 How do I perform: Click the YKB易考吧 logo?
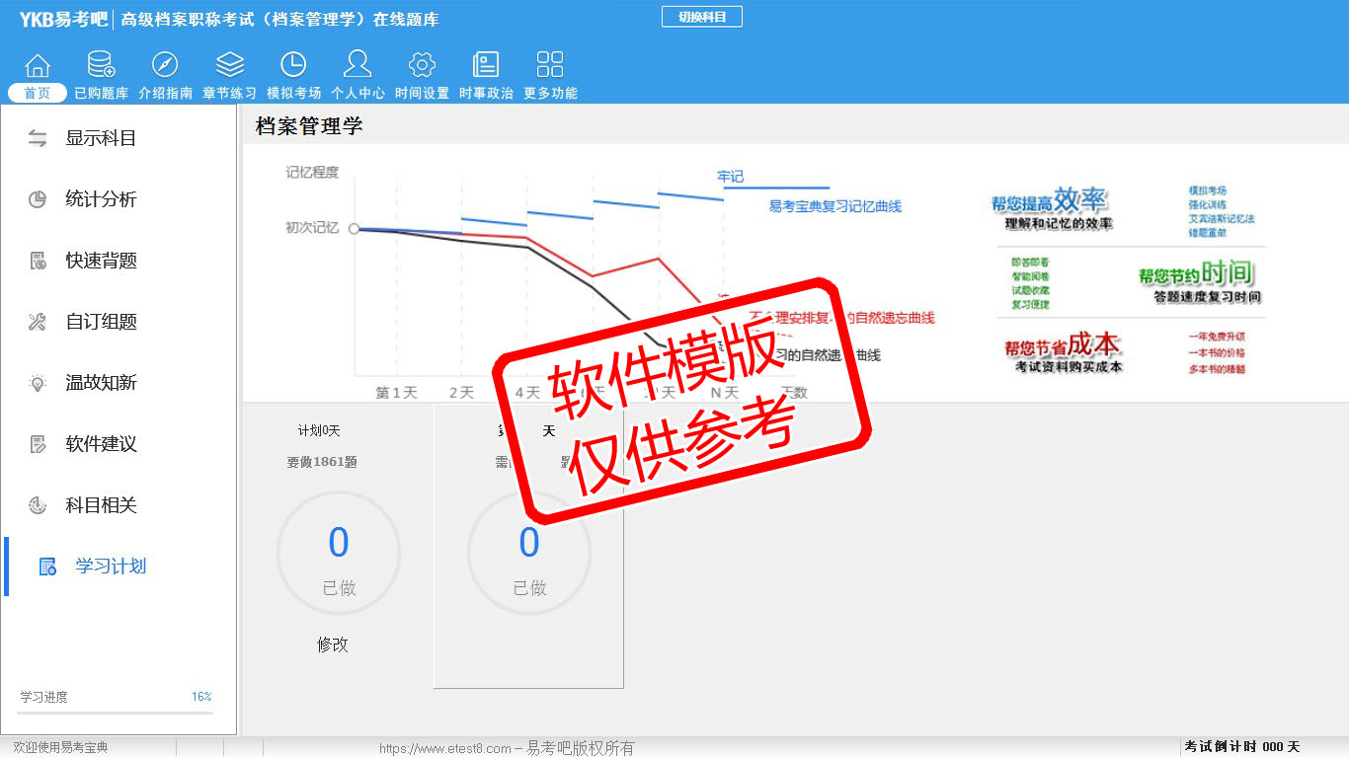63,18
